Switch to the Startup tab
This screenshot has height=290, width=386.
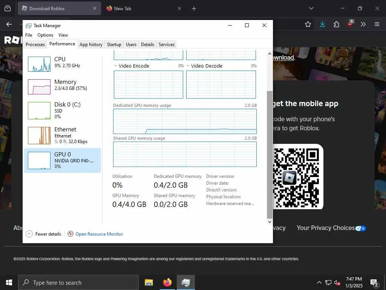tap(114, 45)
